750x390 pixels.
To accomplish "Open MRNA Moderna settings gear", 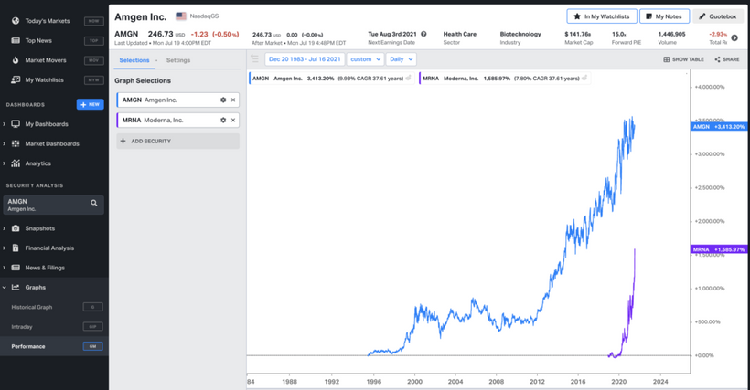I will pyautogui.click(x=223, y=121).
